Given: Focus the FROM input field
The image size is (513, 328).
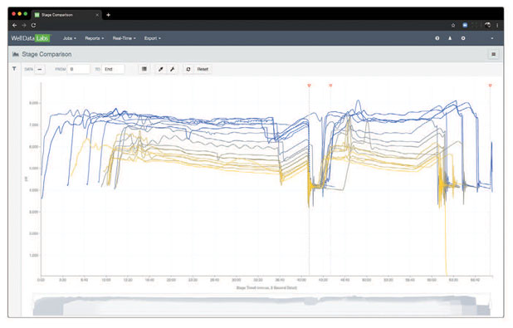Looking at the screenshot, I should pos(78,69).
